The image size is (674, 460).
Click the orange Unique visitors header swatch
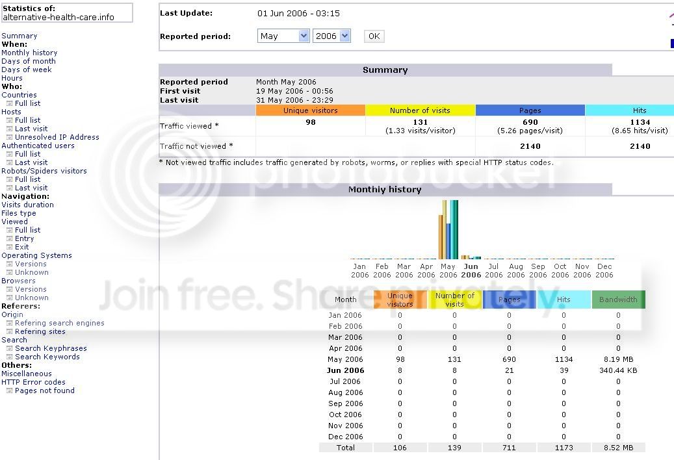click(310, 110)
